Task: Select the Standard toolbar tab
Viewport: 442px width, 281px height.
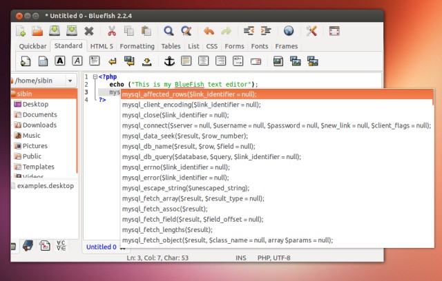Action: click(68, 45)
